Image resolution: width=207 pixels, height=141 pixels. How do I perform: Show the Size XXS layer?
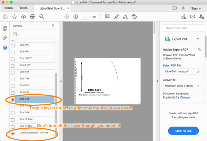[x=13, y=45]
